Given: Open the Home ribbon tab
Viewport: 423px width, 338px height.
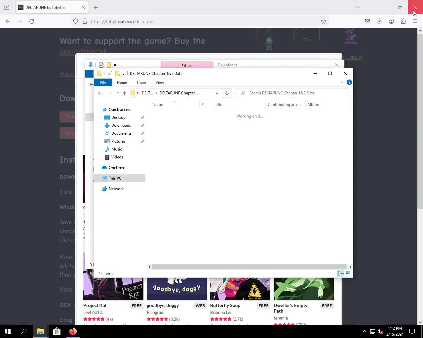Looking at the screenshot, I should [x=122, y=83].
